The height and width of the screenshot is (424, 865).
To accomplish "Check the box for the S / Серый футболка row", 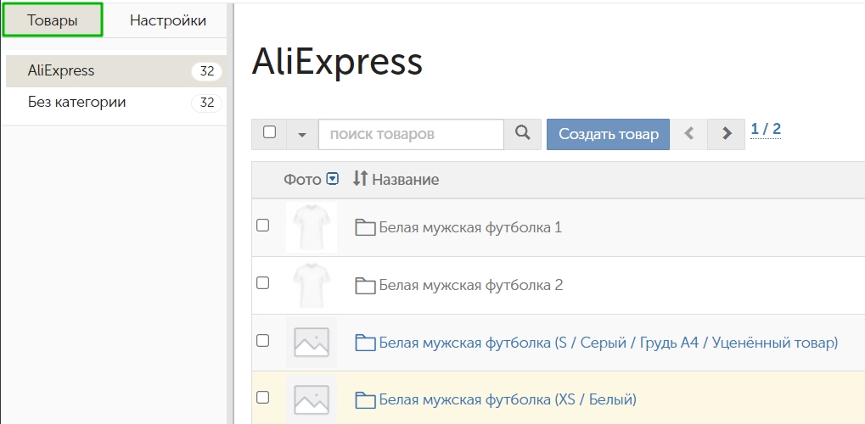I will tap(263, 341).
